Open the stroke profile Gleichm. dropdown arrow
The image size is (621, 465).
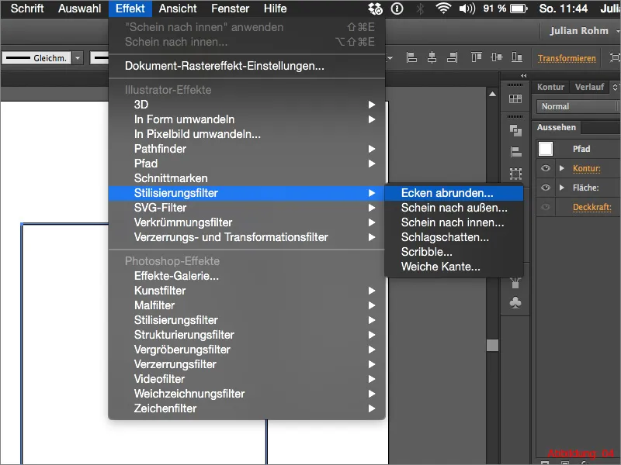[x=78, y=57]
